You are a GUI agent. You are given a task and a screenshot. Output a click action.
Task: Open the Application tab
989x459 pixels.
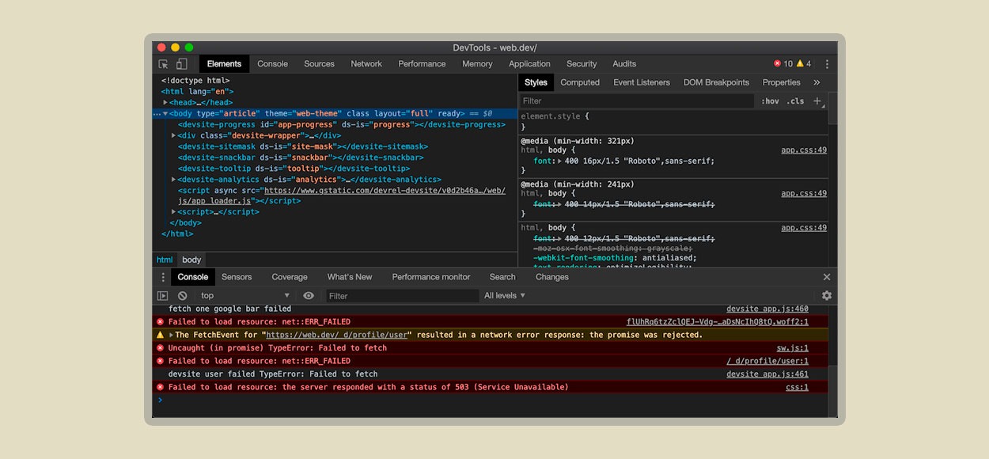[529, 64]
